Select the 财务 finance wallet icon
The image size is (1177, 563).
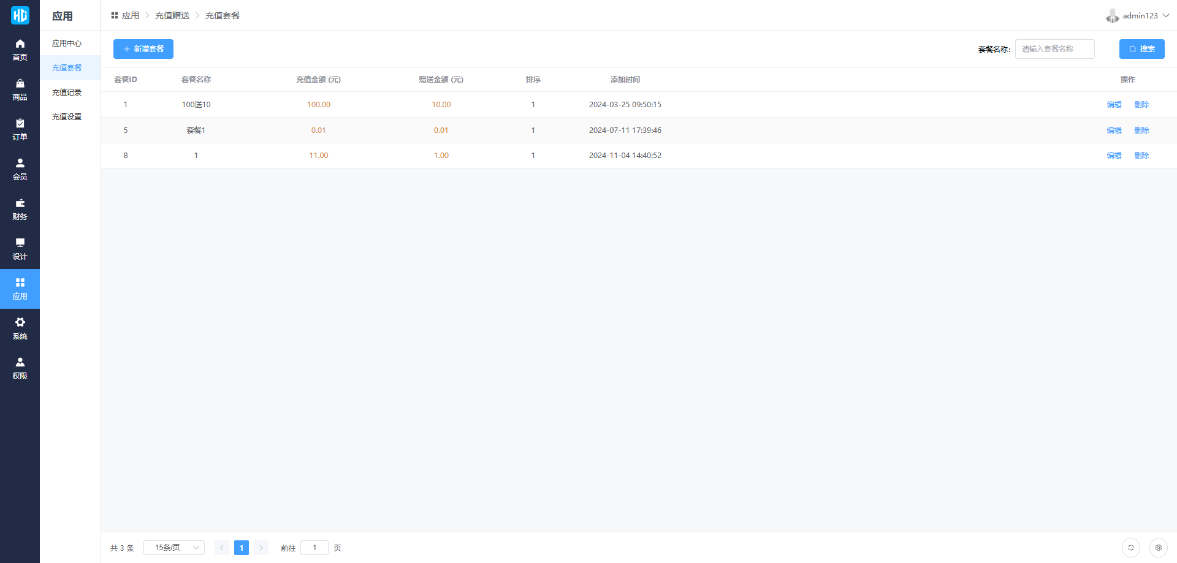pos(20,203)
